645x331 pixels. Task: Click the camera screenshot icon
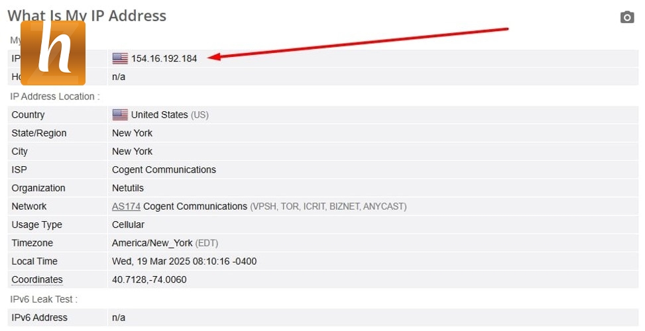click(x=627, y=17)
